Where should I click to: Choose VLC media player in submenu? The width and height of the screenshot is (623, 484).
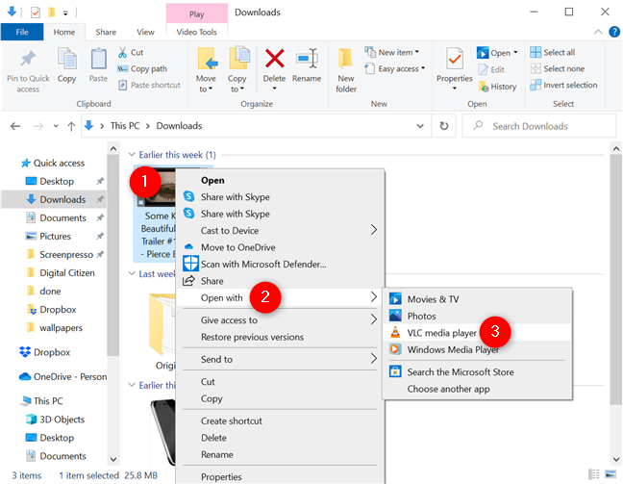[477, 333]
